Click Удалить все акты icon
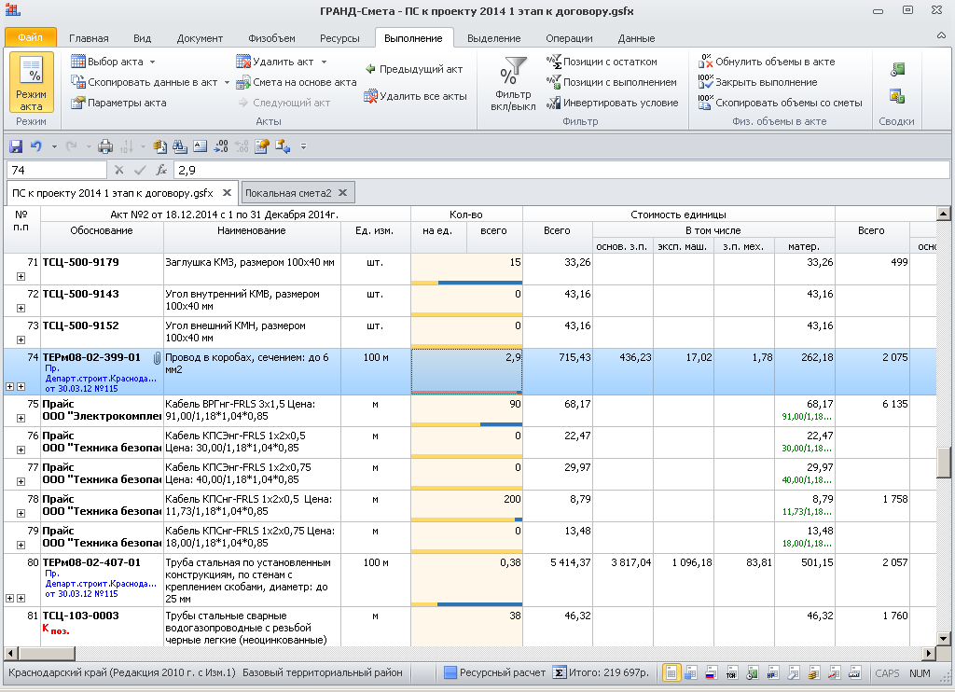This screenshot has height=692, width=955. click(x=371, y=96)
